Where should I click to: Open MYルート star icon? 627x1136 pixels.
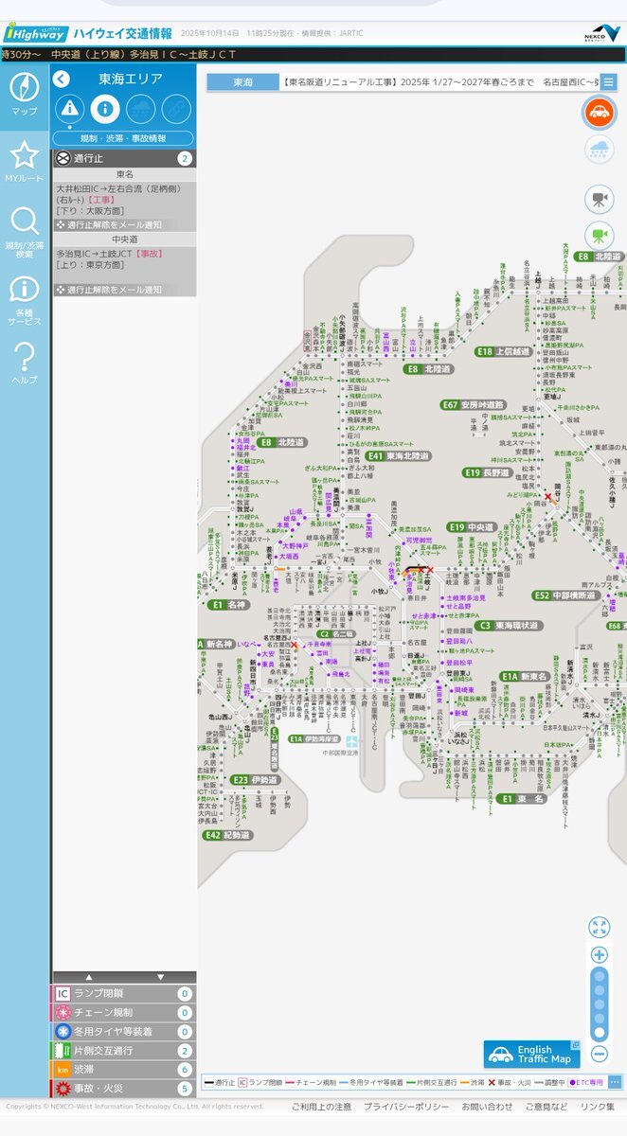25,157
